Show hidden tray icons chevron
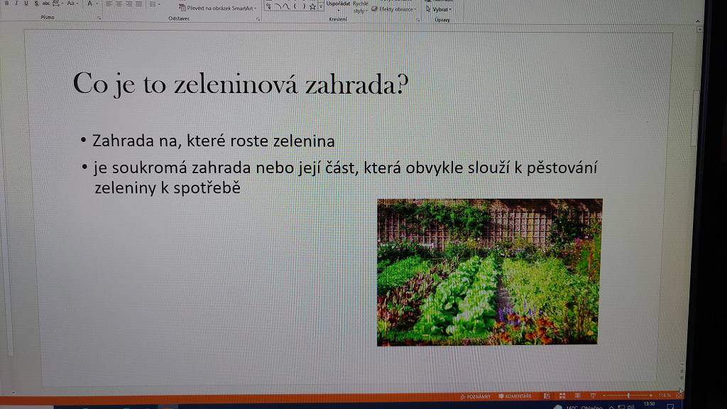The image size is (727, 409). point(612,407)
